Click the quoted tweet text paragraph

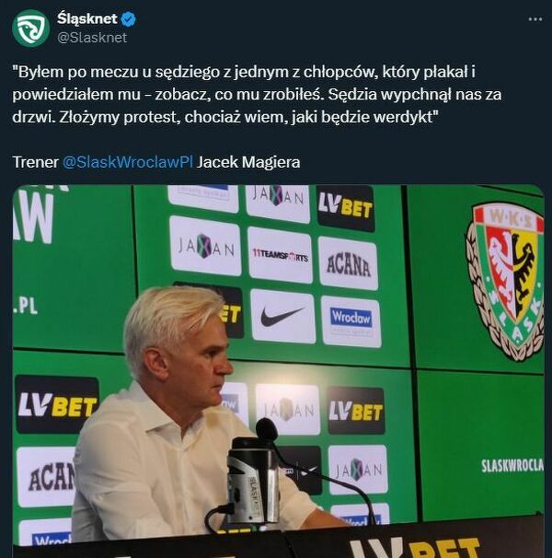[x=257, y=94]
